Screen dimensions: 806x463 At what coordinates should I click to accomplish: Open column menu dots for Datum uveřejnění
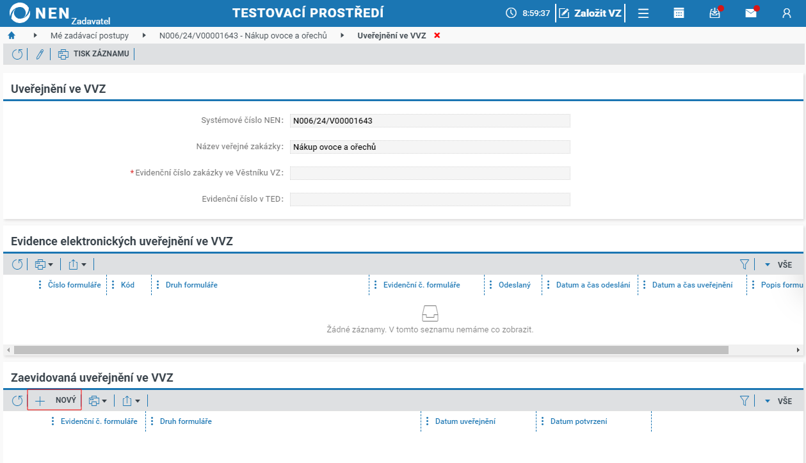click(x=428, y=421)
